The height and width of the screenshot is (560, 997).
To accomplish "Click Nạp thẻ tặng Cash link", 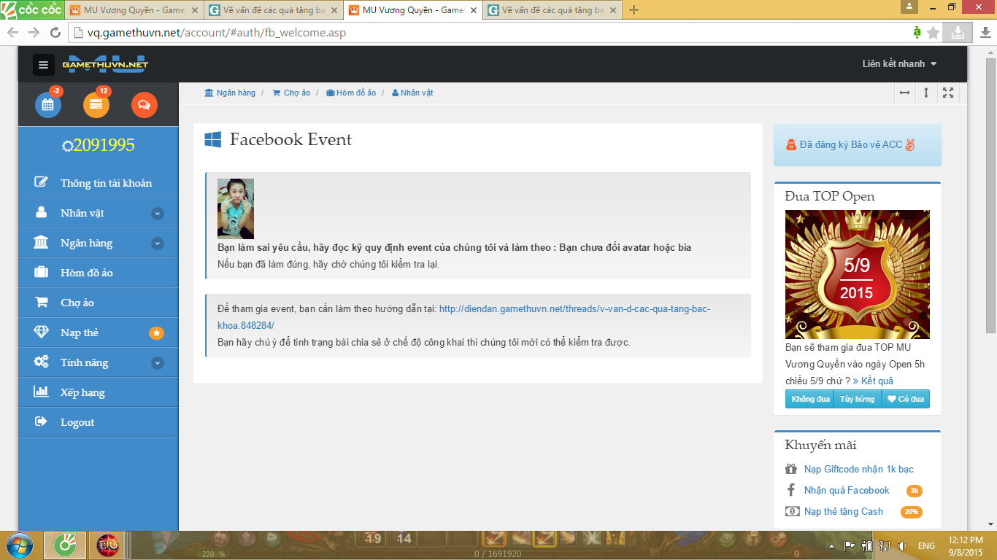I will pyautogui.click(x=844, y=511).
